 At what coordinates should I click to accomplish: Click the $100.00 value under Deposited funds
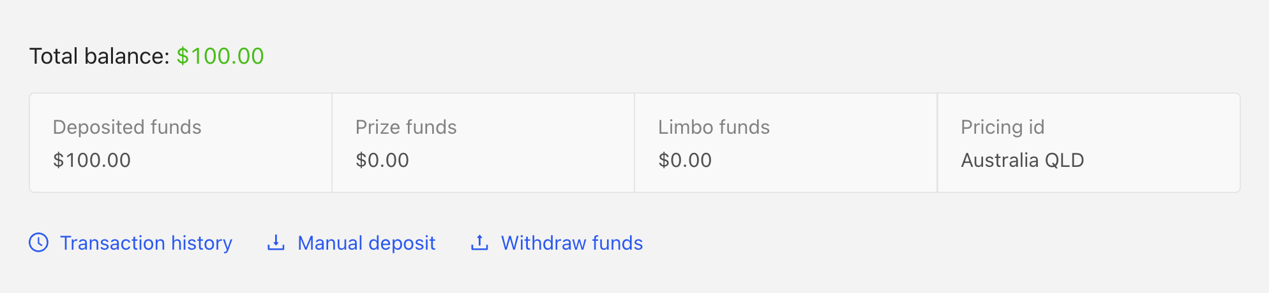pos(92,161)
